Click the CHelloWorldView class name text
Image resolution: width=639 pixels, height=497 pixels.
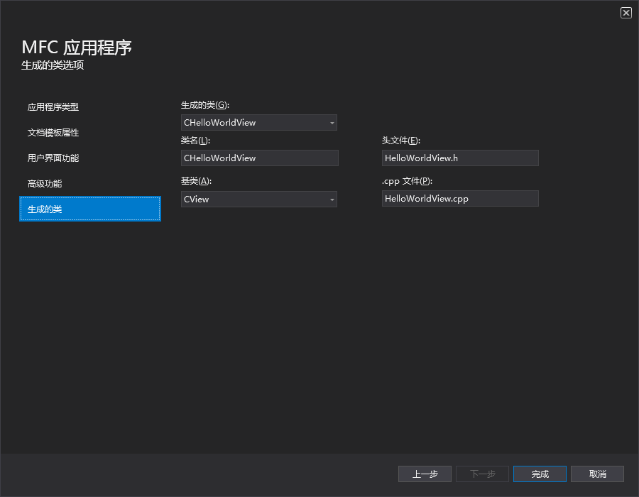[220, 158]
